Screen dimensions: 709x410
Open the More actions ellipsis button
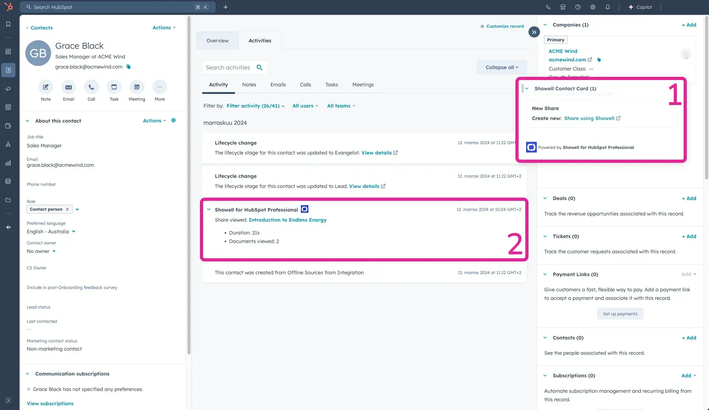160,87
